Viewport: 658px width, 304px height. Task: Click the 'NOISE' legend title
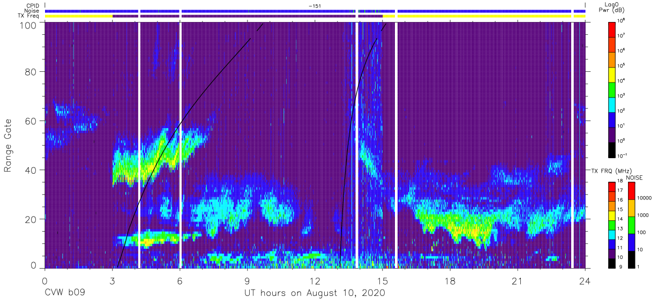coord(635,177)
